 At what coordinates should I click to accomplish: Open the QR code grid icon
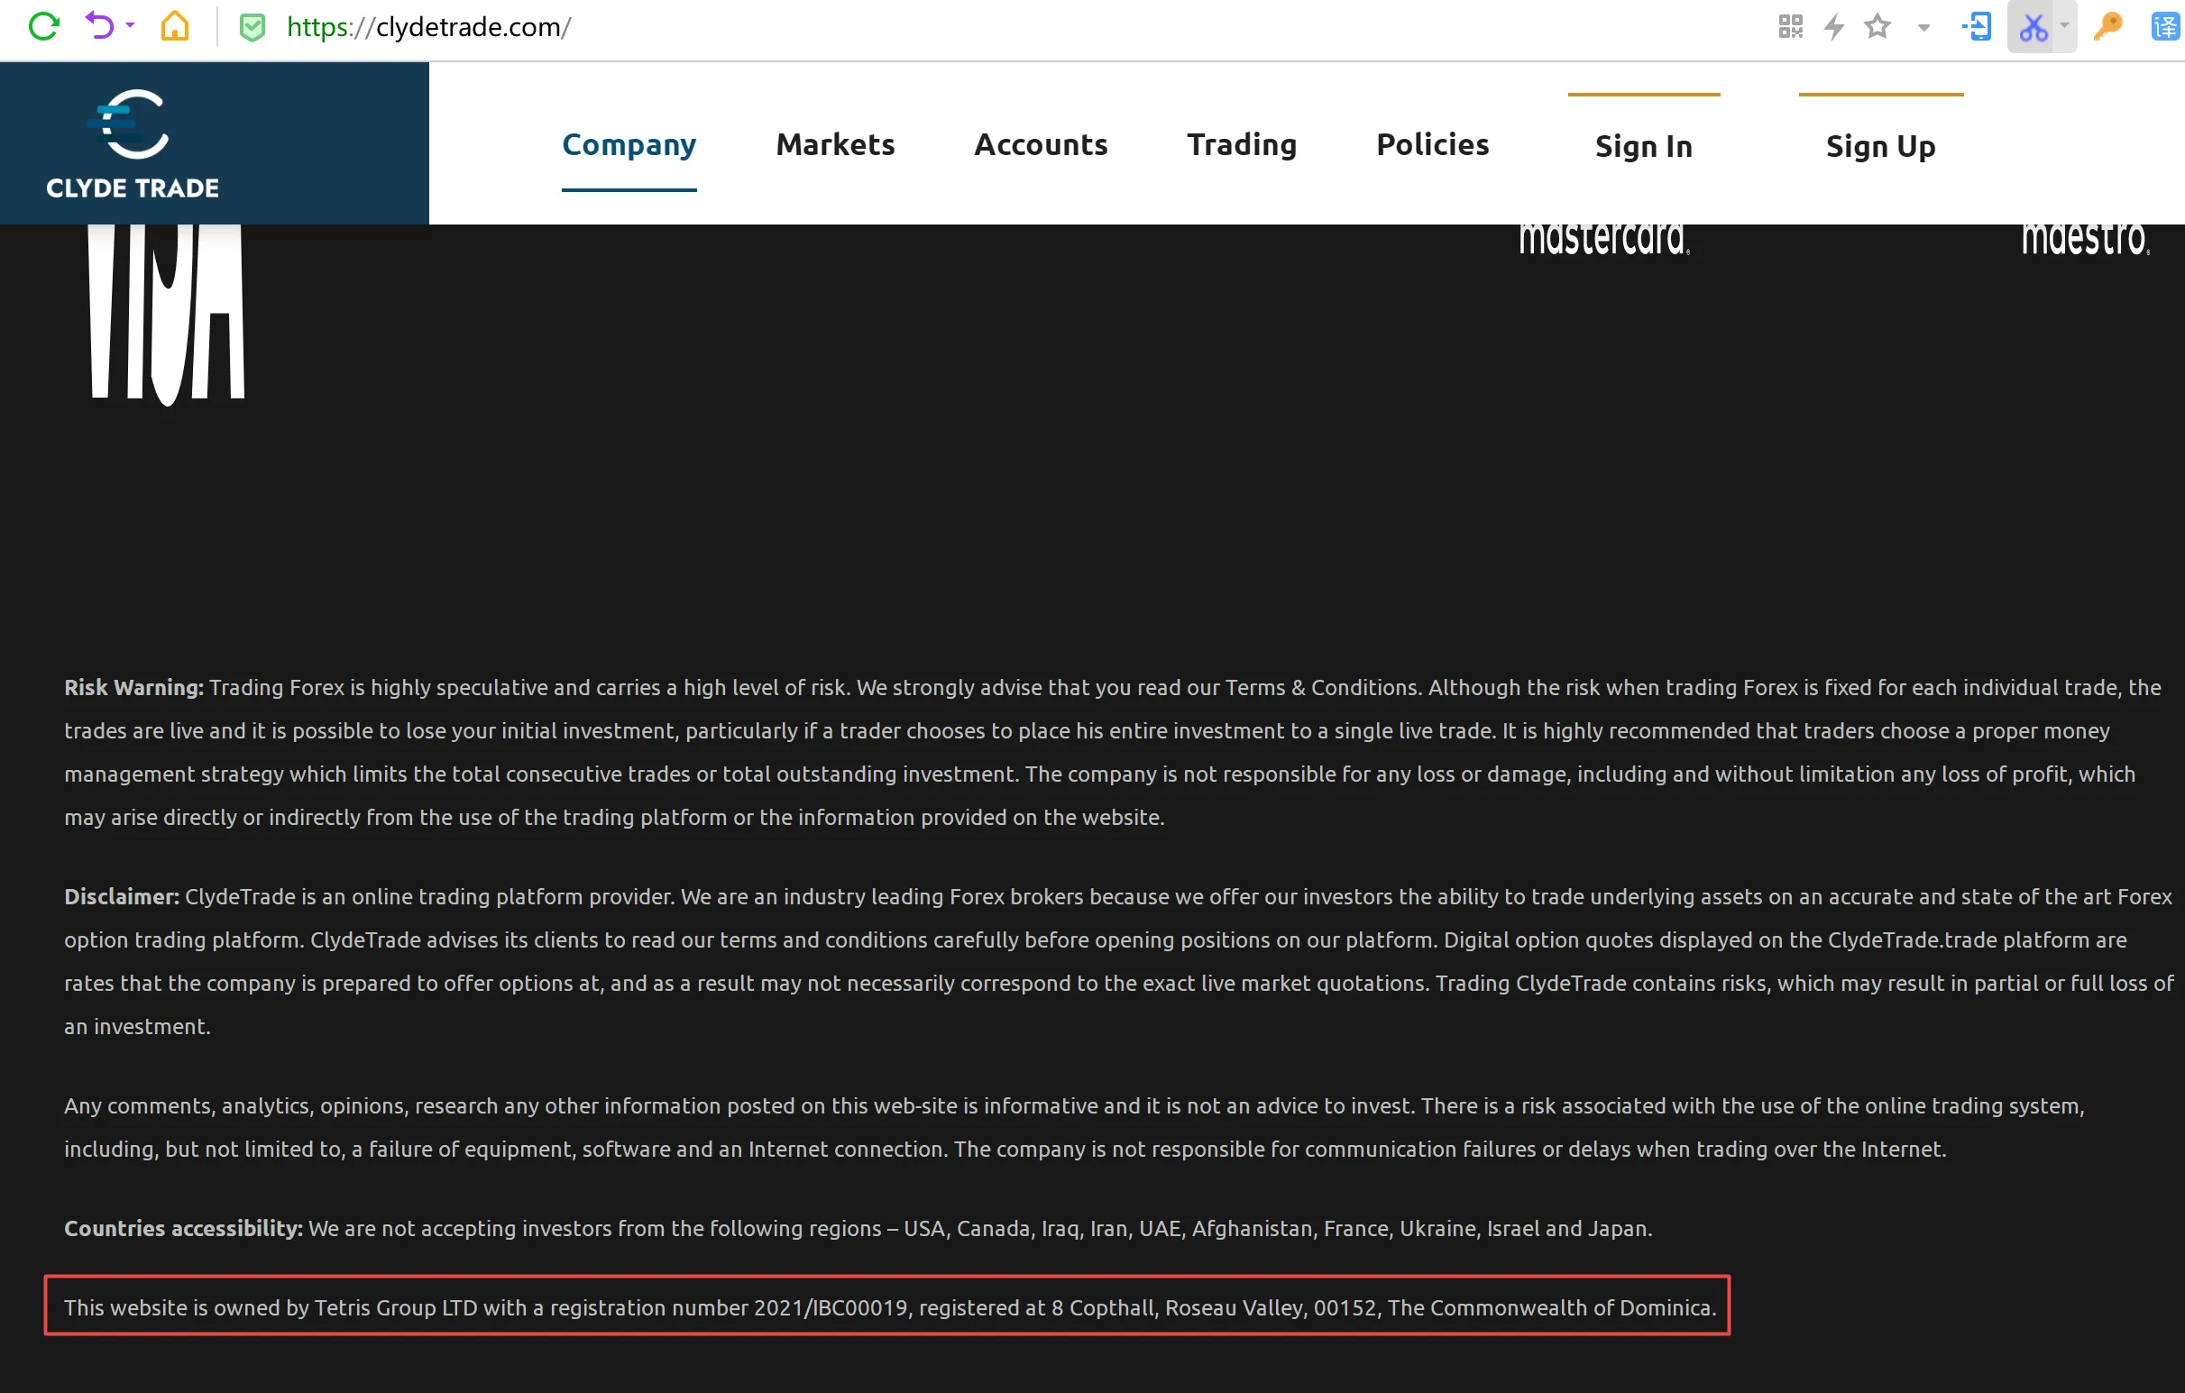coord(1790,26)
